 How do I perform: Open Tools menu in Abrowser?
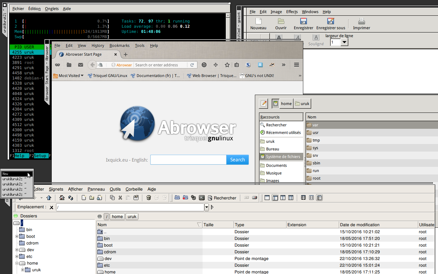click(140, 46)
